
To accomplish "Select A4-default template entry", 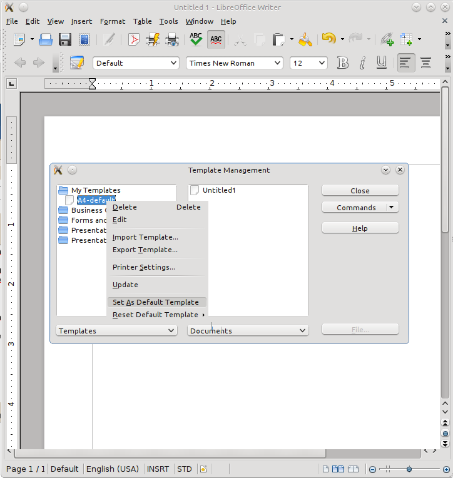I will coord(96,200).
